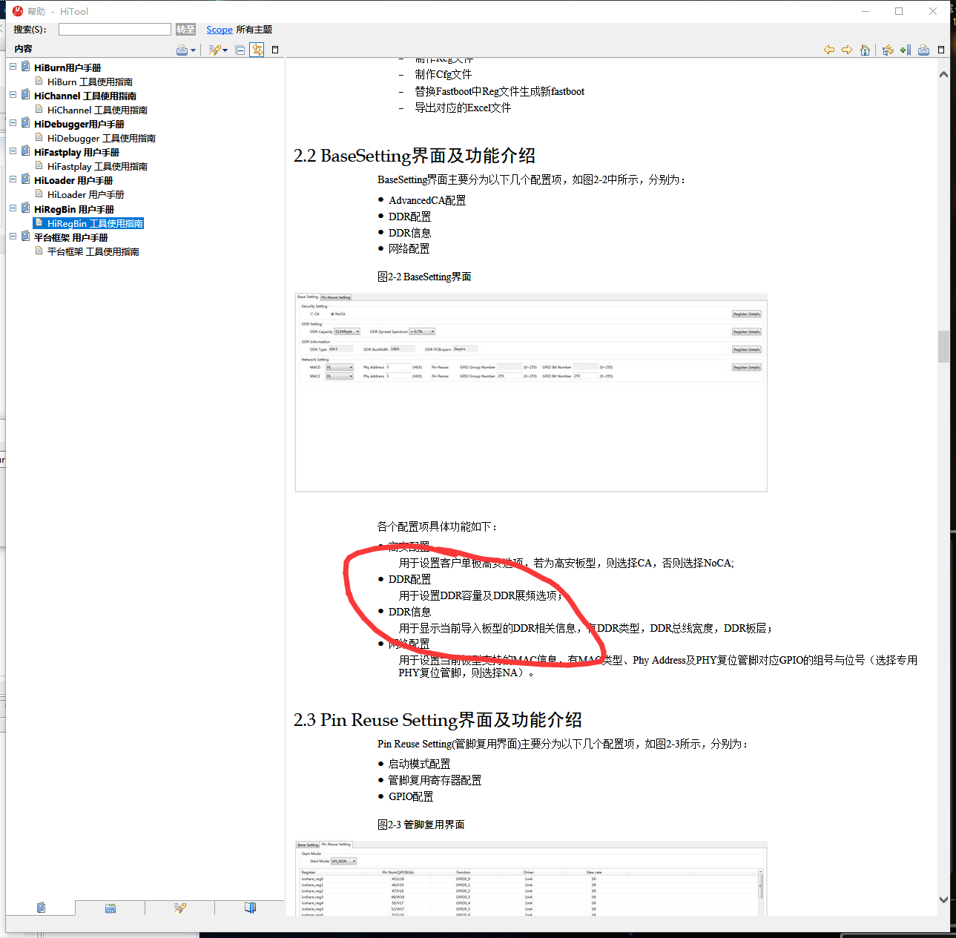This screenshot has height=938, width=956.
Task: Click the Forward navigation arrow icon
Action: coord(847,50)
